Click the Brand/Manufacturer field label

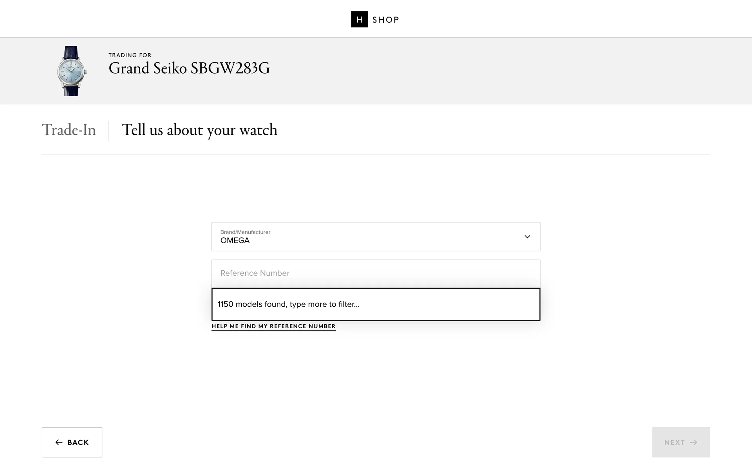(245, 232)
